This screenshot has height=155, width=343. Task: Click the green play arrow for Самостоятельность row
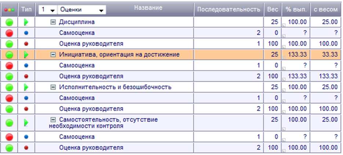26,122
